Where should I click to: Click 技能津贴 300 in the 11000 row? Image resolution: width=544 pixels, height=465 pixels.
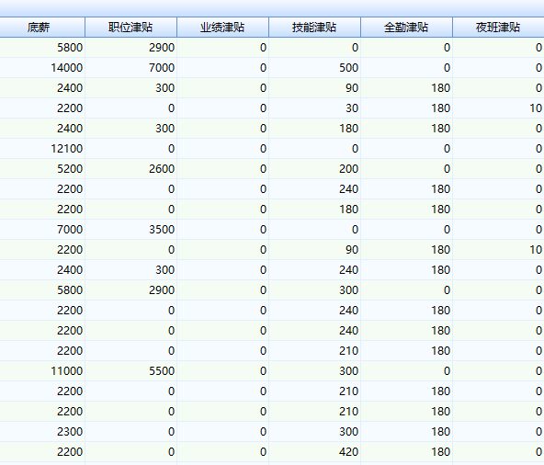[x=314, y=371]
